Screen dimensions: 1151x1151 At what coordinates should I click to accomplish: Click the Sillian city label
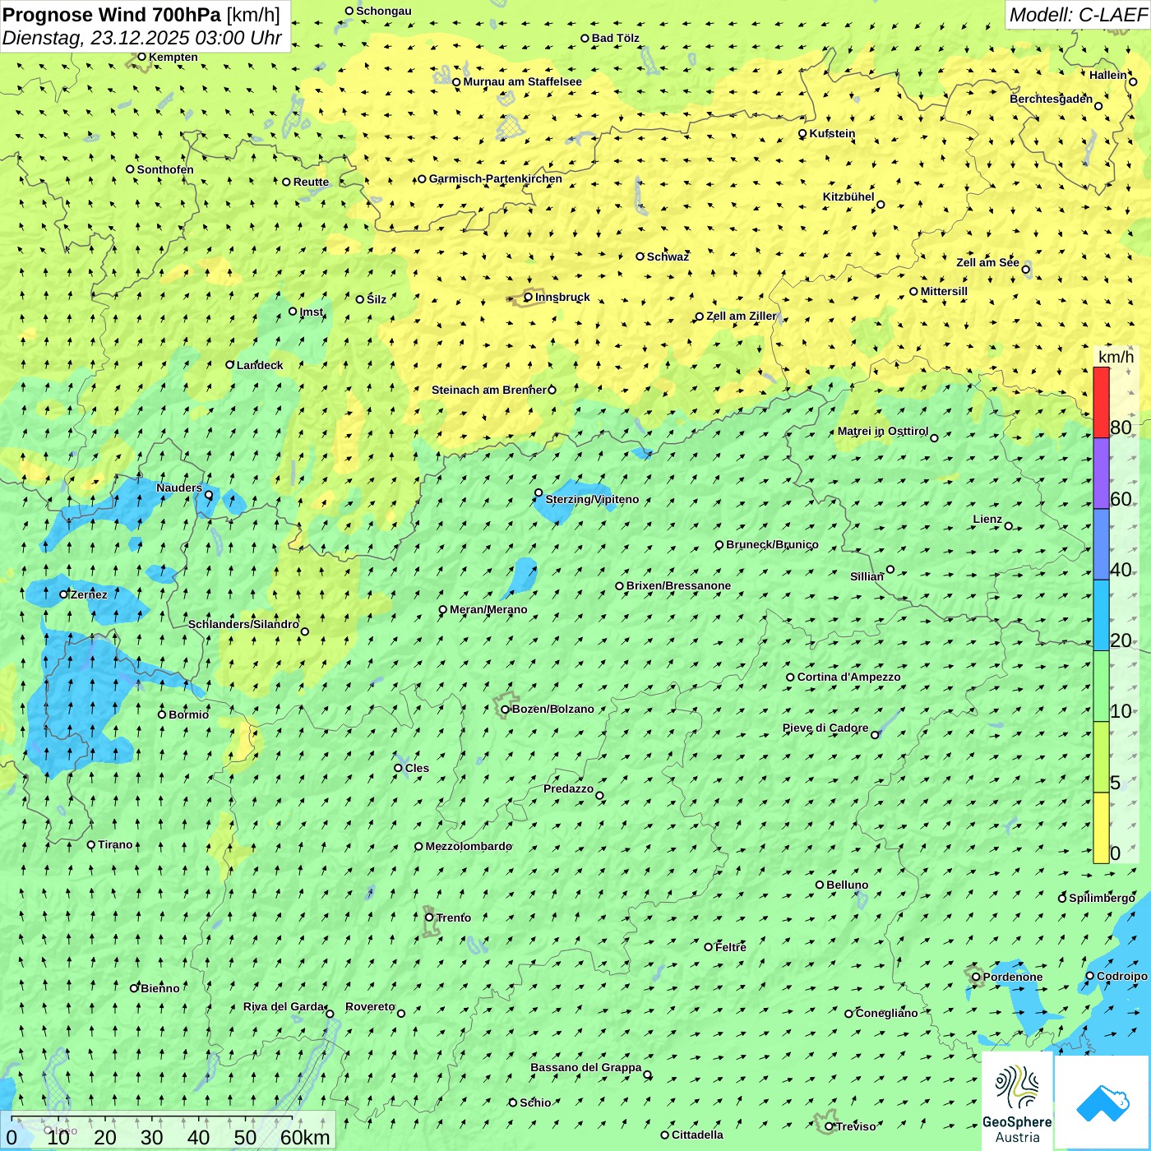click(867, 576)
